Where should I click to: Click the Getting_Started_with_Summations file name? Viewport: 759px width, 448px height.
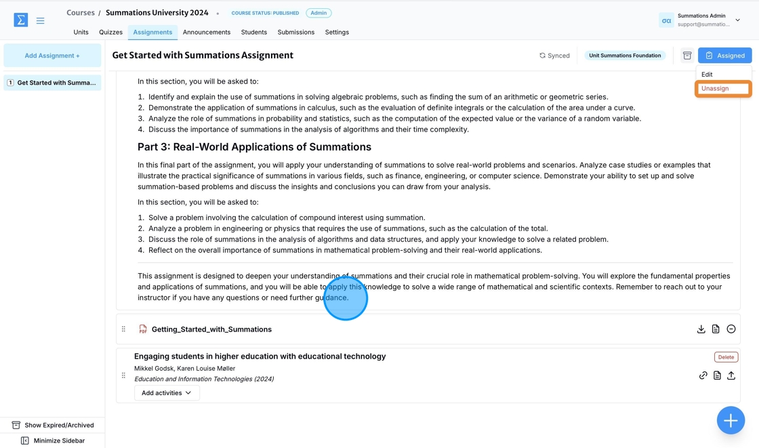211,329
